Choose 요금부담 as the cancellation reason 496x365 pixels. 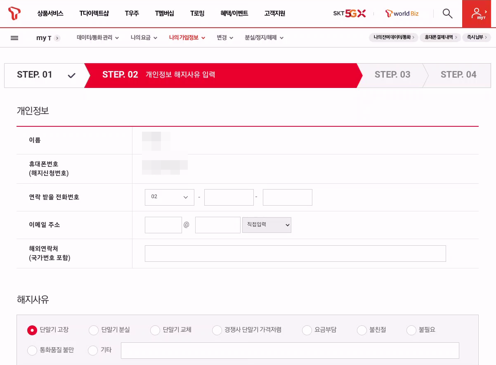(x=307, y=330)
